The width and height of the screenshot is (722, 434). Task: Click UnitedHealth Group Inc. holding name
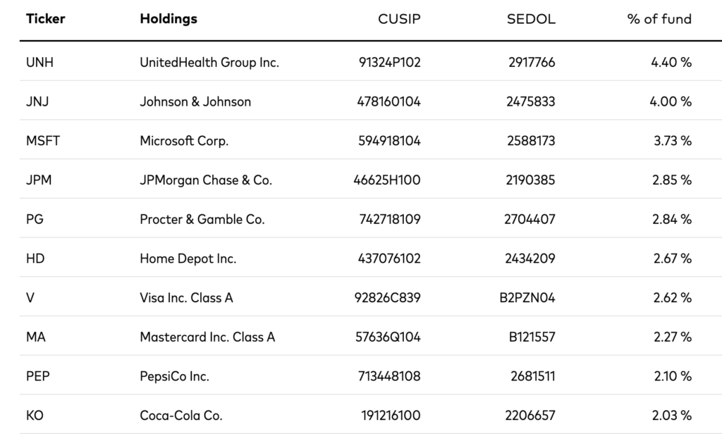(x=209, y=62)
